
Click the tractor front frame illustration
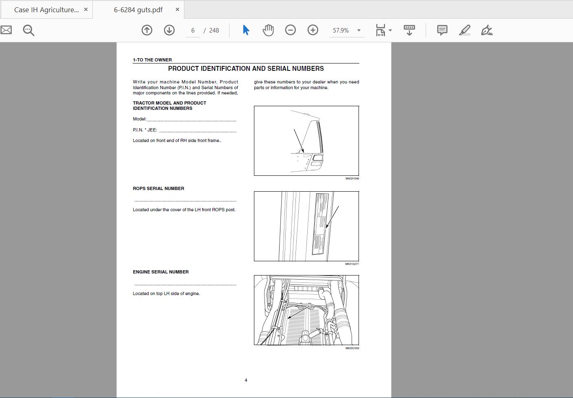(306, 141)
